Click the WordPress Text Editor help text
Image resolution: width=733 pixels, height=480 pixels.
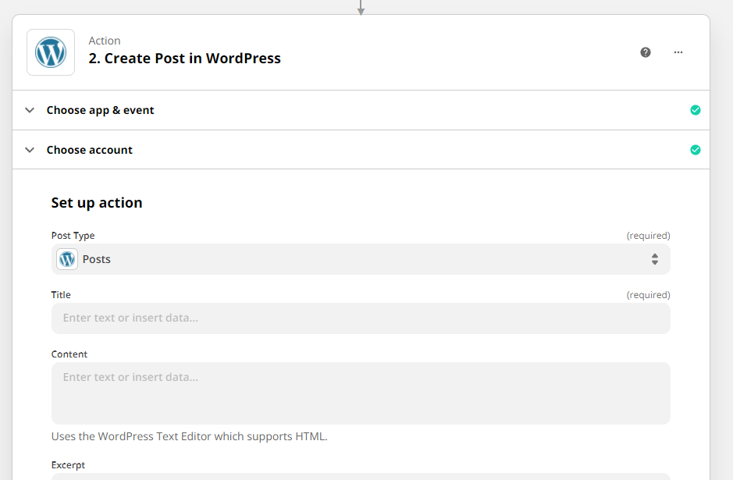(x=190, y=436)
